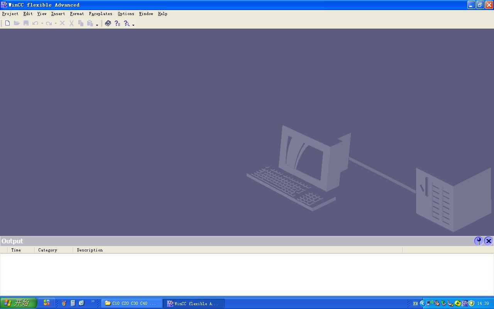Click the calculator quick launch icon

pos(73,303)
